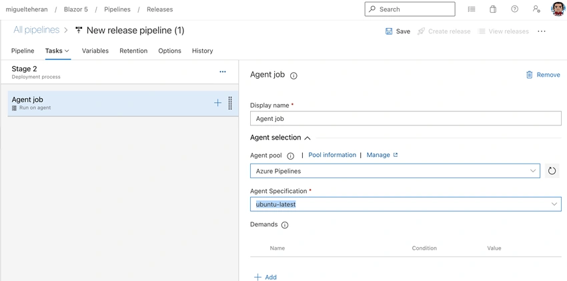Open the Agent pool dropdown

(395, 171)
